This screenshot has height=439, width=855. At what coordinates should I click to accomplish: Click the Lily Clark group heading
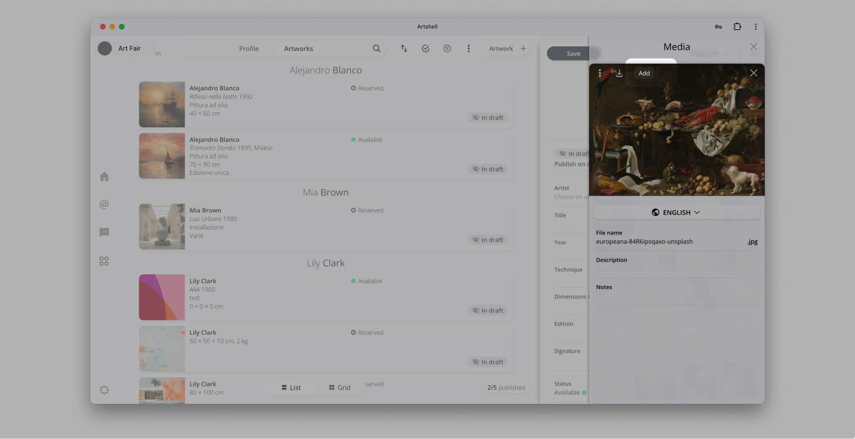[325, 263]
